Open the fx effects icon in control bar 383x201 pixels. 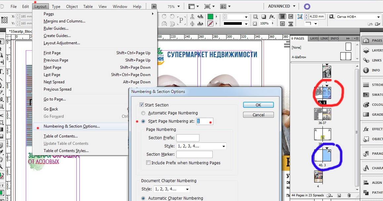point(272,17)
